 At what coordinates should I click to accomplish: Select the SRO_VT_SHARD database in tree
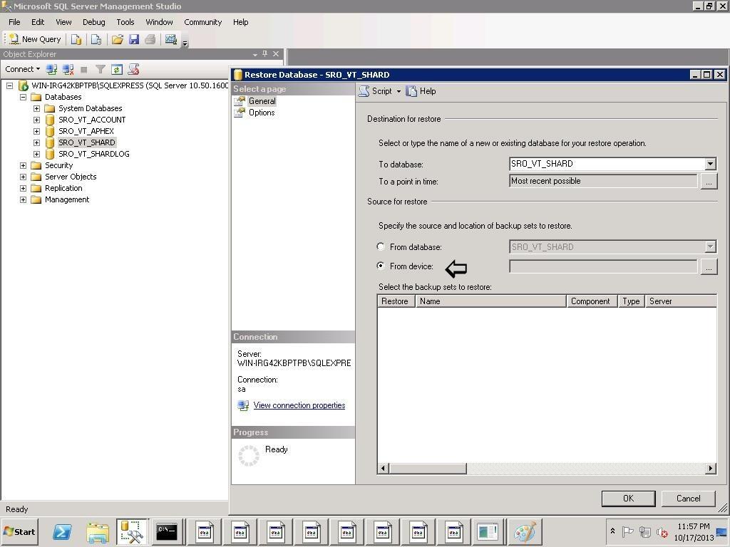pyautogui.click(x=86, y=142)
